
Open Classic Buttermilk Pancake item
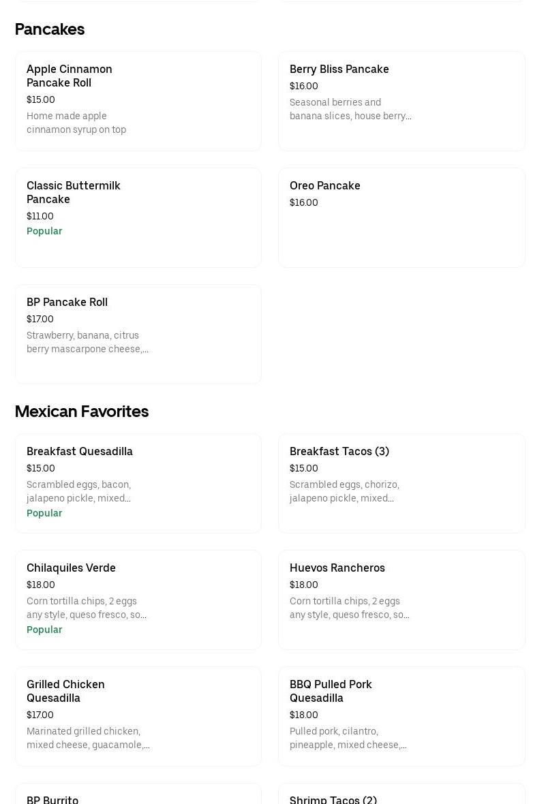click(x=138, y=217)
